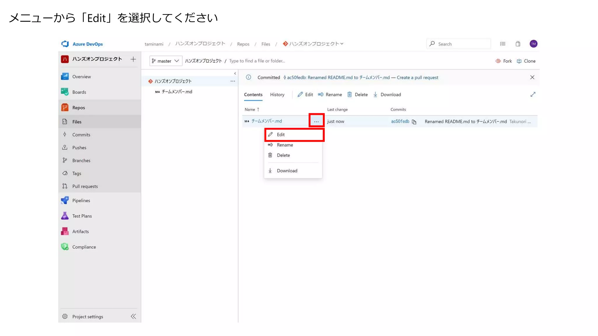Viewport: 598px width, 336px height.
Task: Open the work items list icon
Action: click(503, 44)
